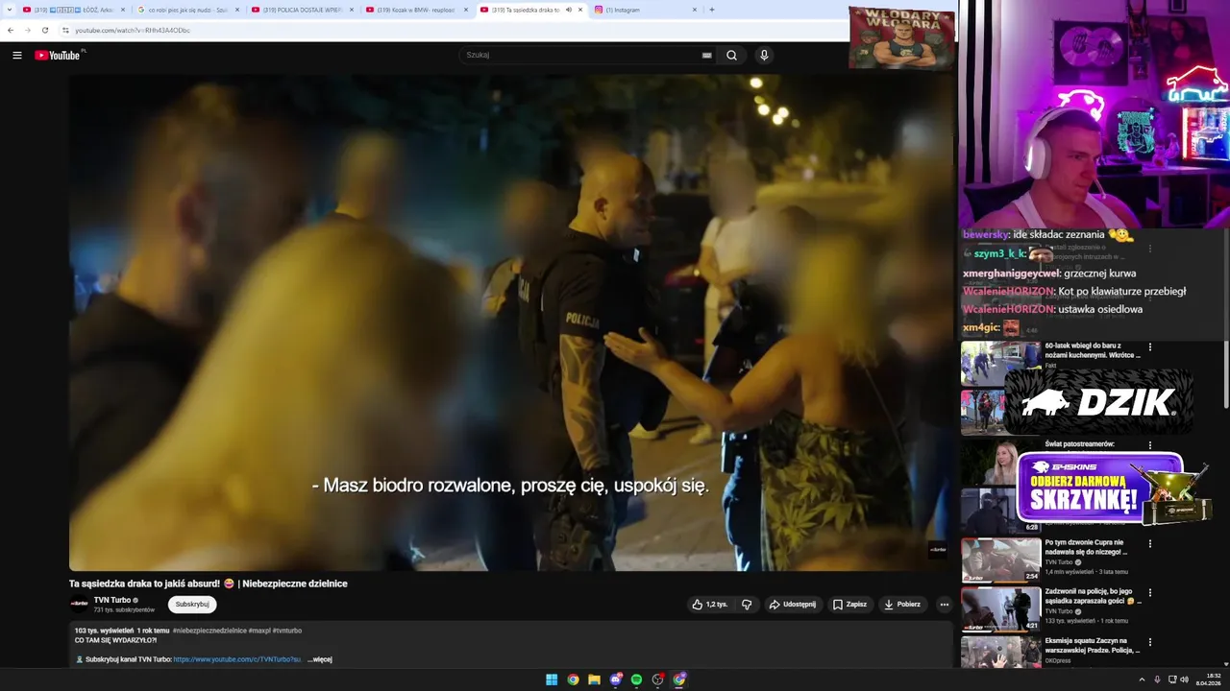Click the magnifier search button
The image size is (1230, 691).
pos(732,56)
